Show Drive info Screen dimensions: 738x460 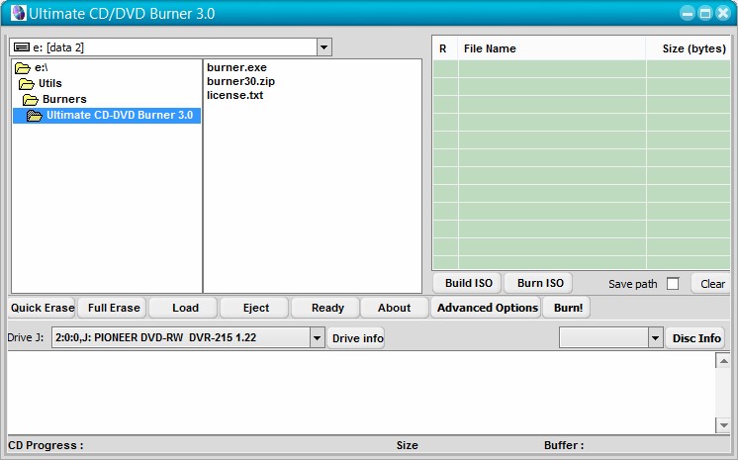point(358,338)
